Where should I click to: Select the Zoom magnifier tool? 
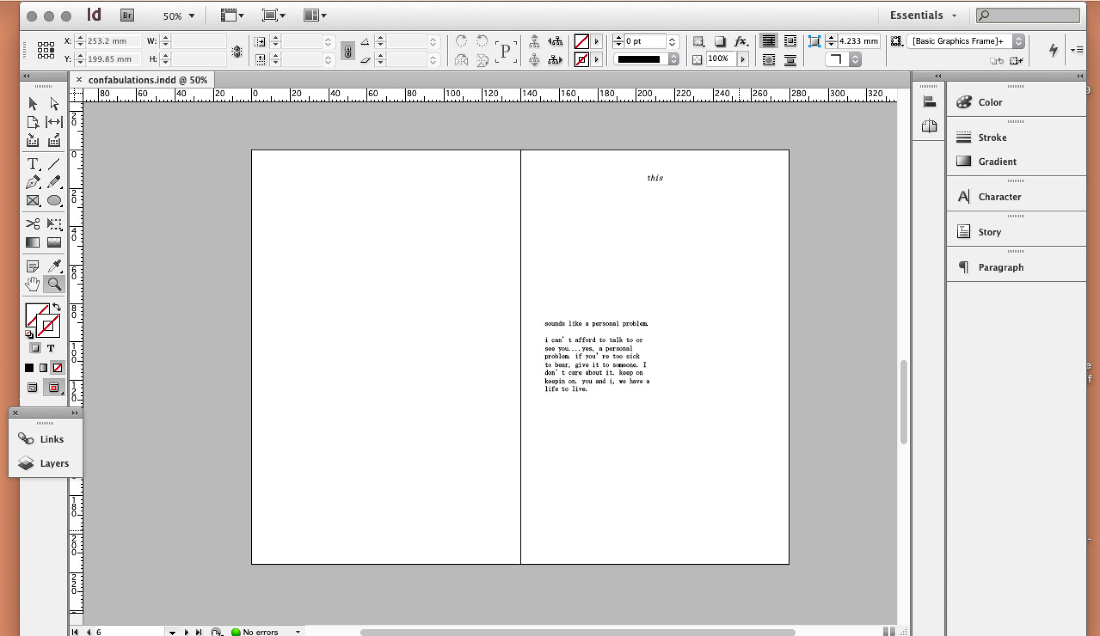click(54, 285)
